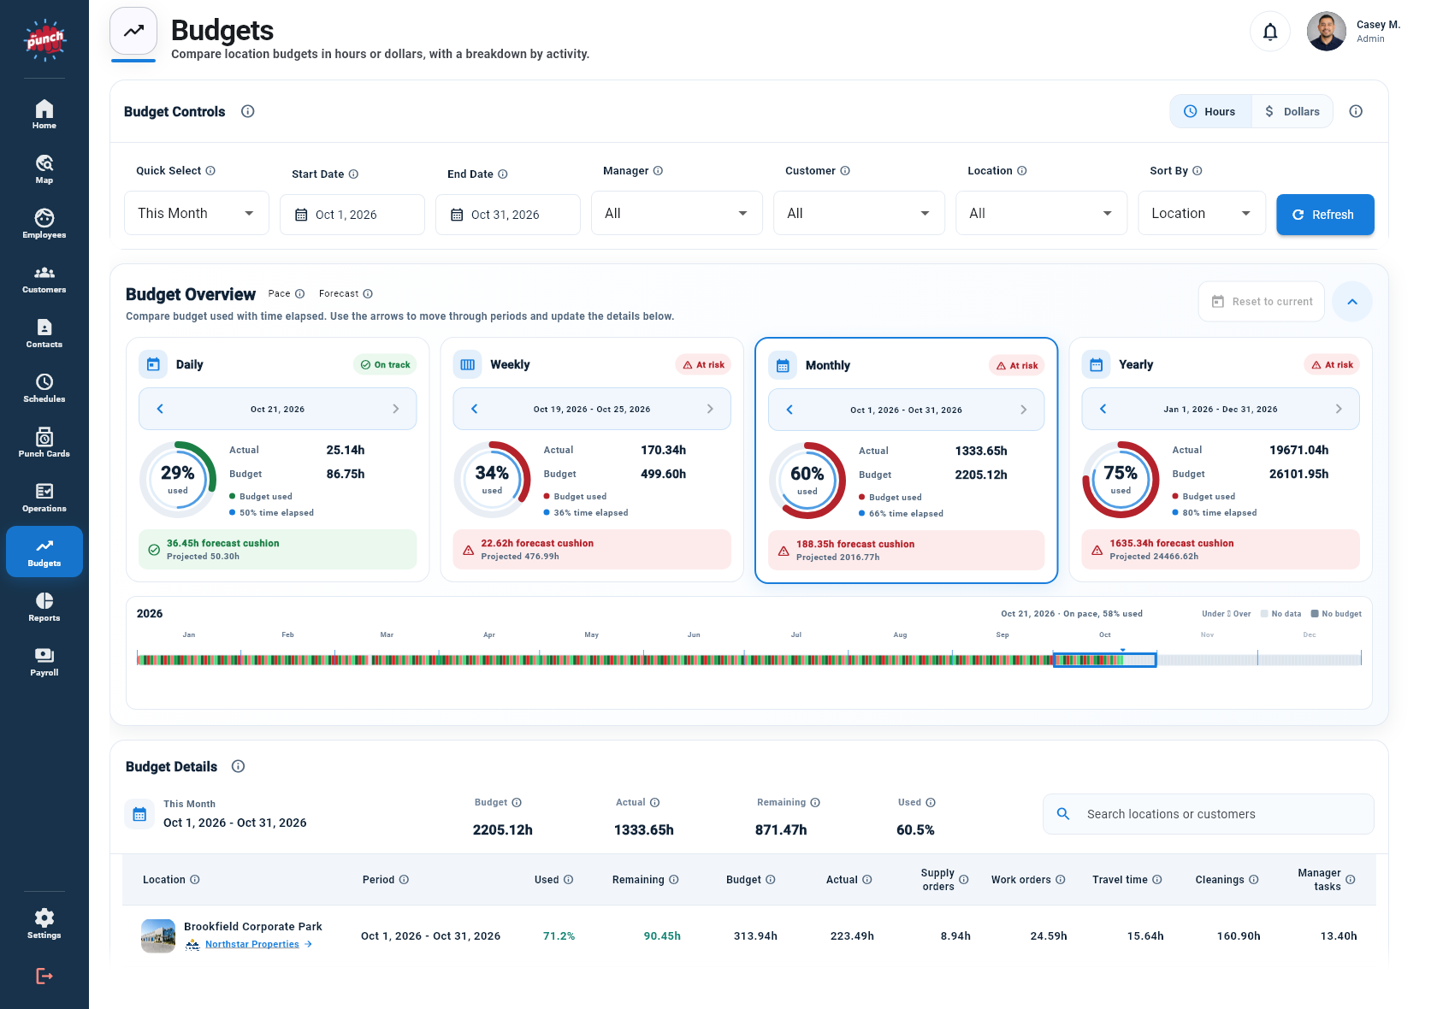Open Settings in the sidebar

pyautogui.click(x=44, y=924)
